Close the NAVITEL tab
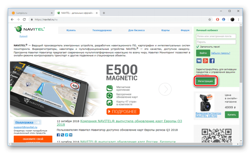The image size is (251, 154). [97, 13]
